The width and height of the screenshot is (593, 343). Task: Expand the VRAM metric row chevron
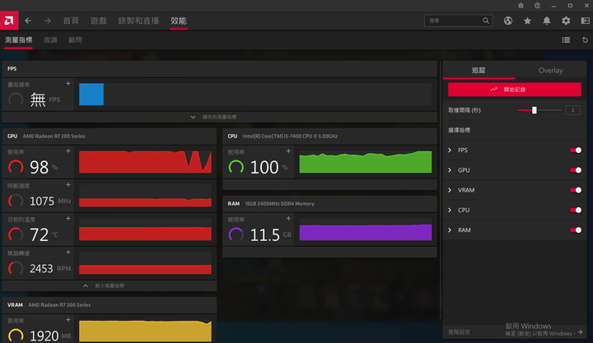450,190
